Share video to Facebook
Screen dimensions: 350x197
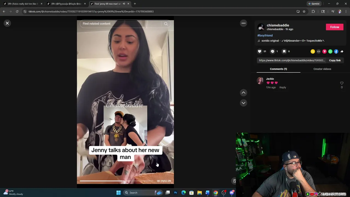click(x=336, y=51)
